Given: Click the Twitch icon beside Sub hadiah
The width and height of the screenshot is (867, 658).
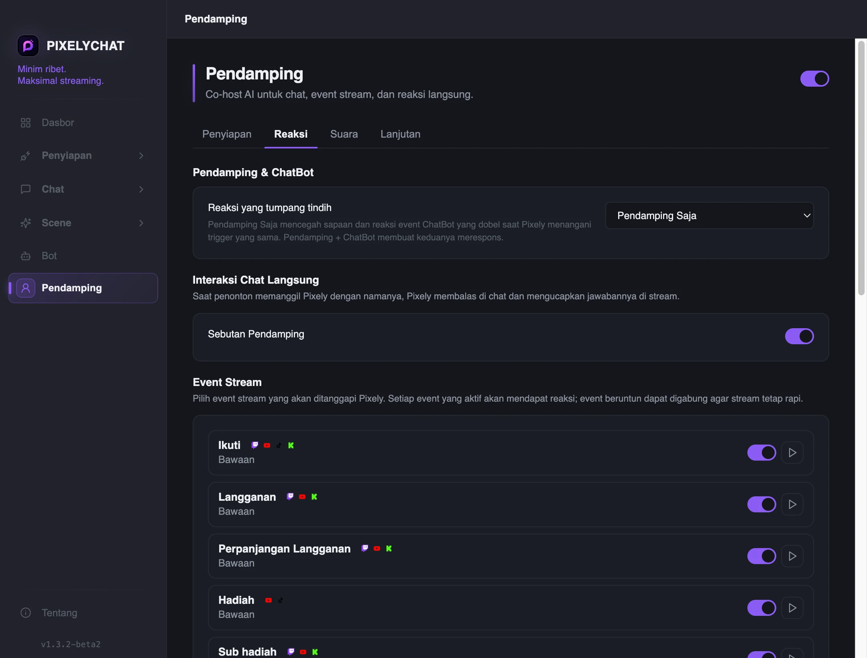Looking at the screenshot, I should tap(291, 652).
